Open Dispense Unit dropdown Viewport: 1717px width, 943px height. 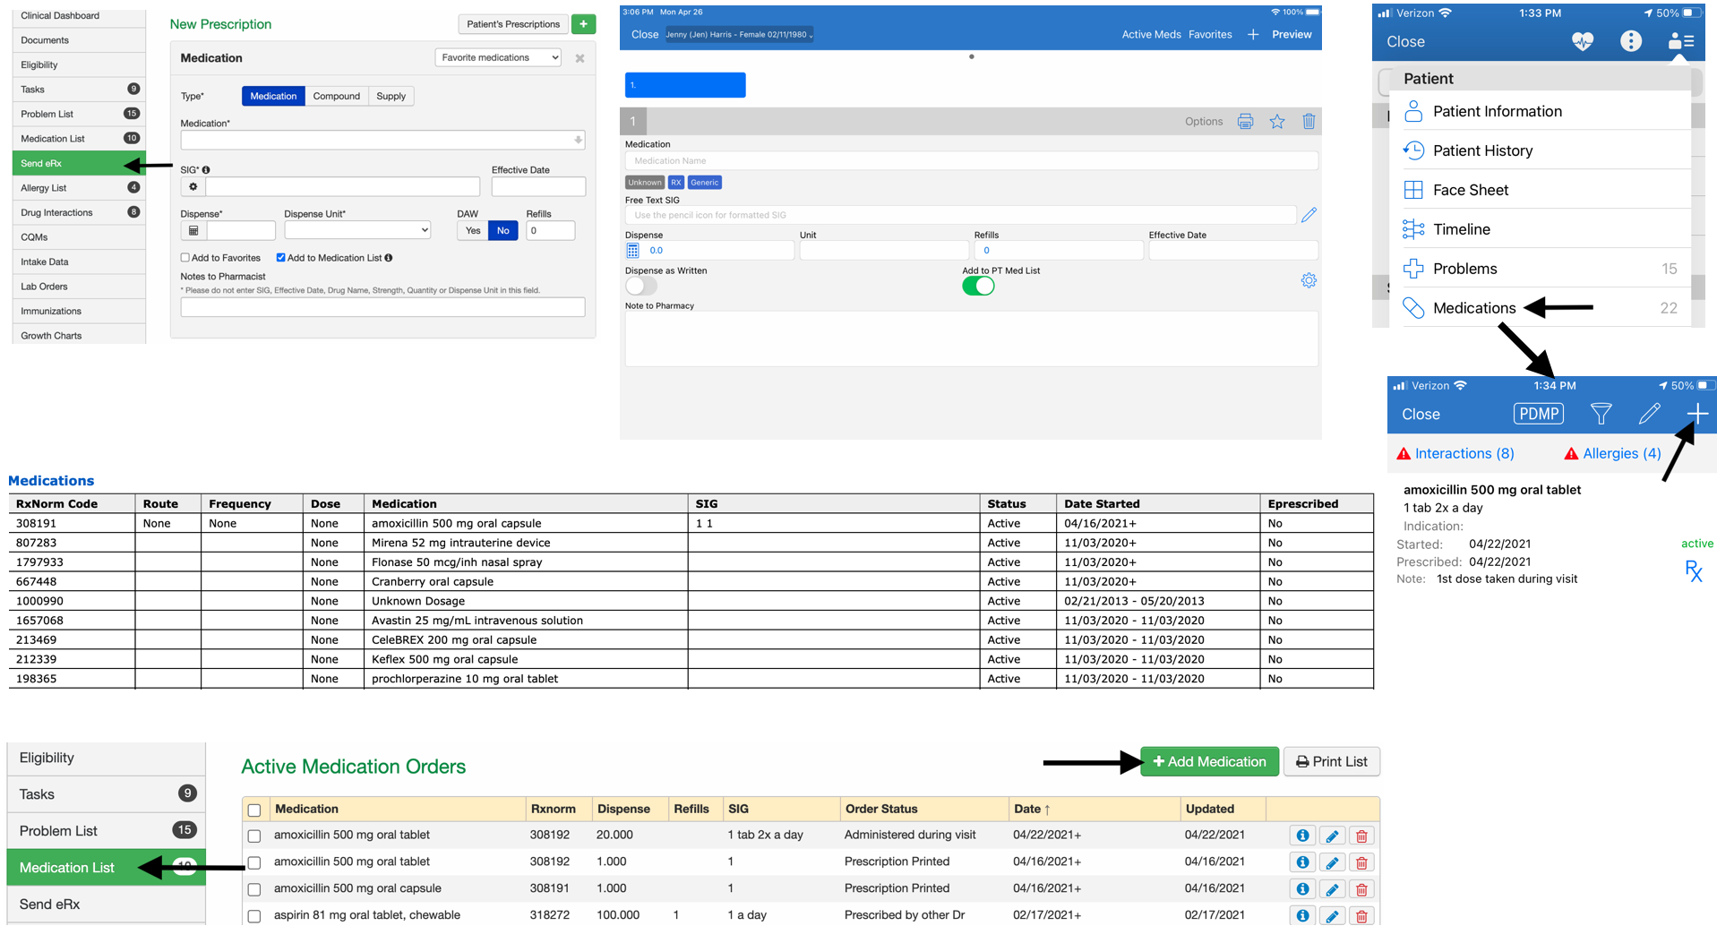(357, 230)
